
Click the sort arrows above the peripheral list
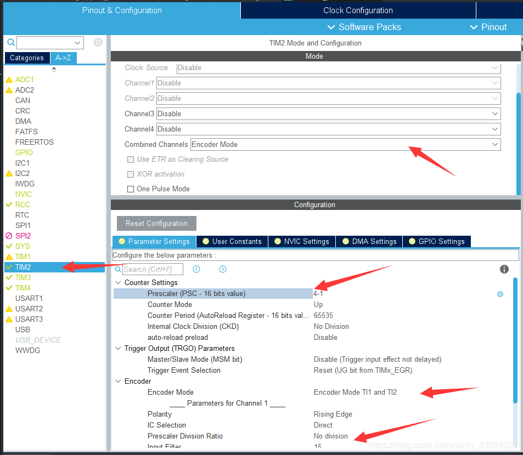(54, 70)
